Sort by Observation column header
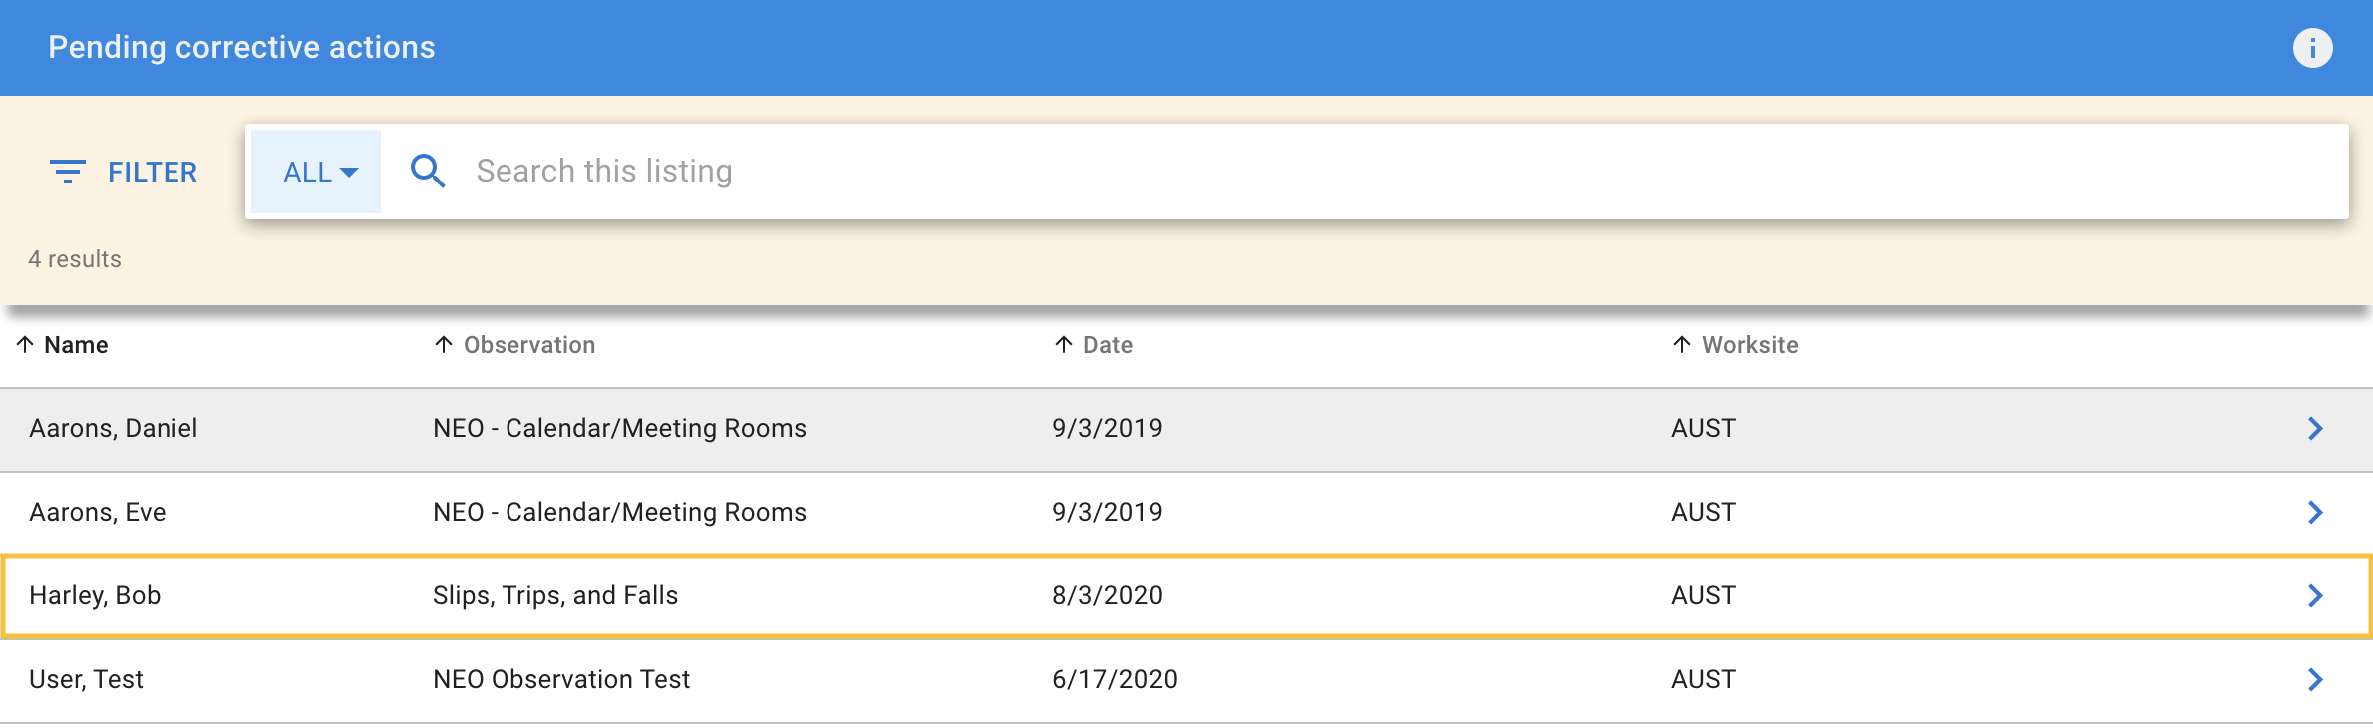2373x728 pixels. [x=529, y=345]
